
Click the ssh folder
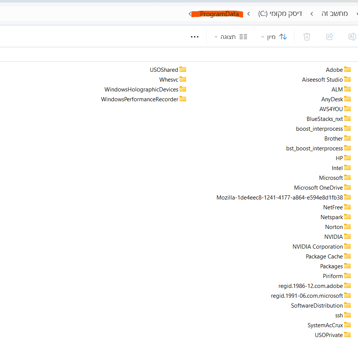339,316
